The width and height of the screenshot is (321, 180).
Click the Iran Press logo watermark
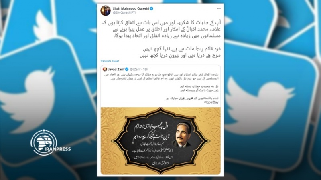click(50, 142)
